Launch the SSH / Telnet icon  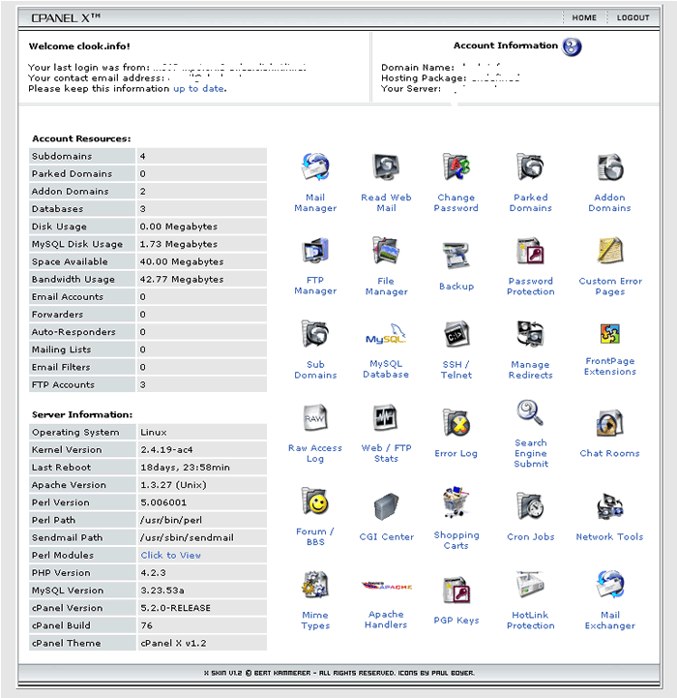(456, 333)
